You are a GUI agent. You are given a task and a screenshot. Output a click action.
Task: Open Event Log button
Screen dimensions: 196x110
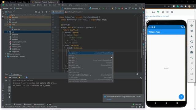coord(137,105)
